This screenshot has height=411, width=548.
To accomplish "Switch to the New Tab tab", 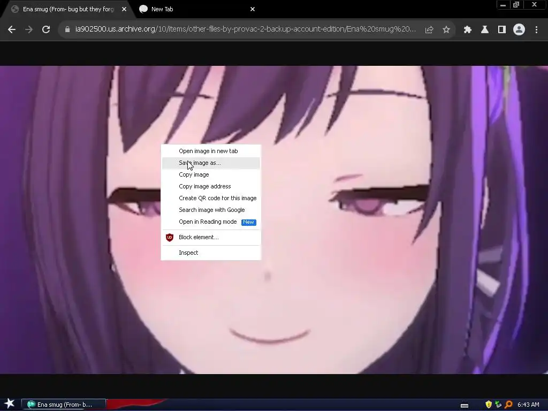I will (x=196, y=10).
